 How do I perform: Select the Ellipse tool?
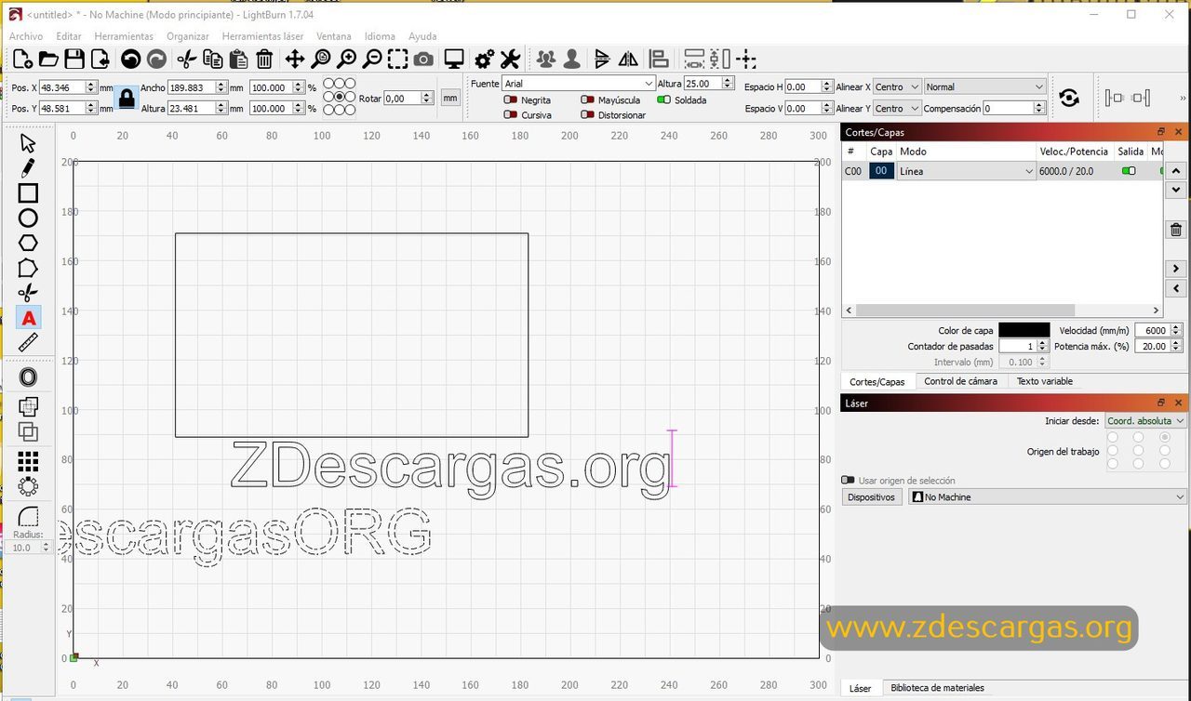coord(28,218)
